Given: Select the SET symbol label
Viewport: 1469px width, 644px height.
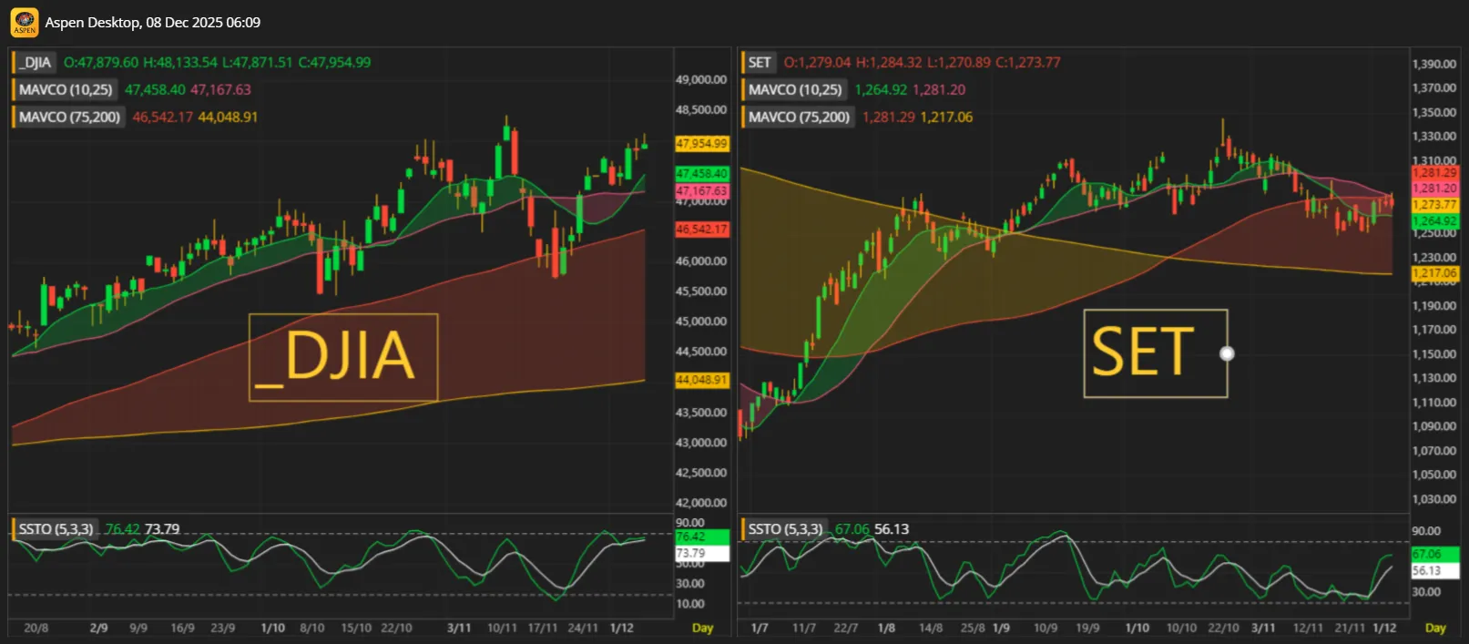Looking at the screenshot, I should 759,63.
